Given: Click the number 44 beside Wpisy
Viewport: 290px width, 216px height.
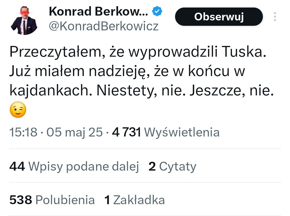Looking at the screenshot, I should tap(17, 167).
